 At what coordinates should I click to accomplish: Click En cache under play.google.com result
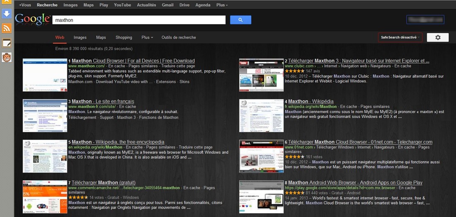pos(407,188)
